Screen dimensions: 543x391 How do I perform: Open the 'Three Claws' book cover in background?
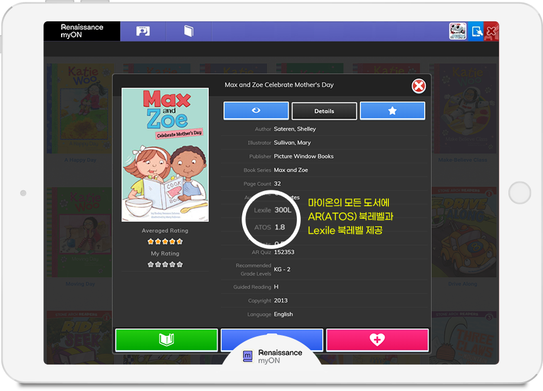click(464, 338)
